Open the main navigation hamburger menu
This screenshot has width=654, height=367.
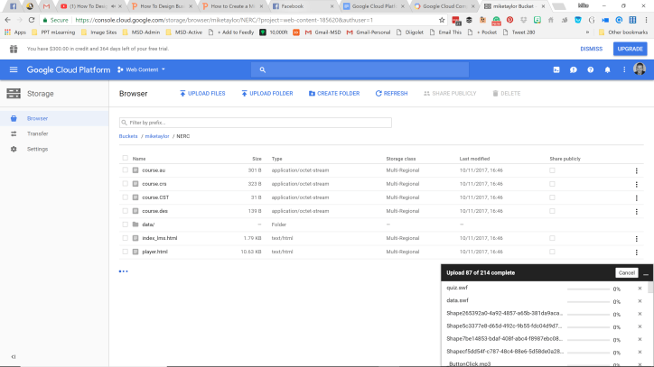point(14,69)
